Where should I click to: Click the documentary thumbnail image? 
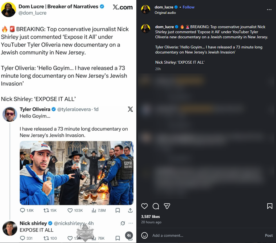[x=76, y=173]
